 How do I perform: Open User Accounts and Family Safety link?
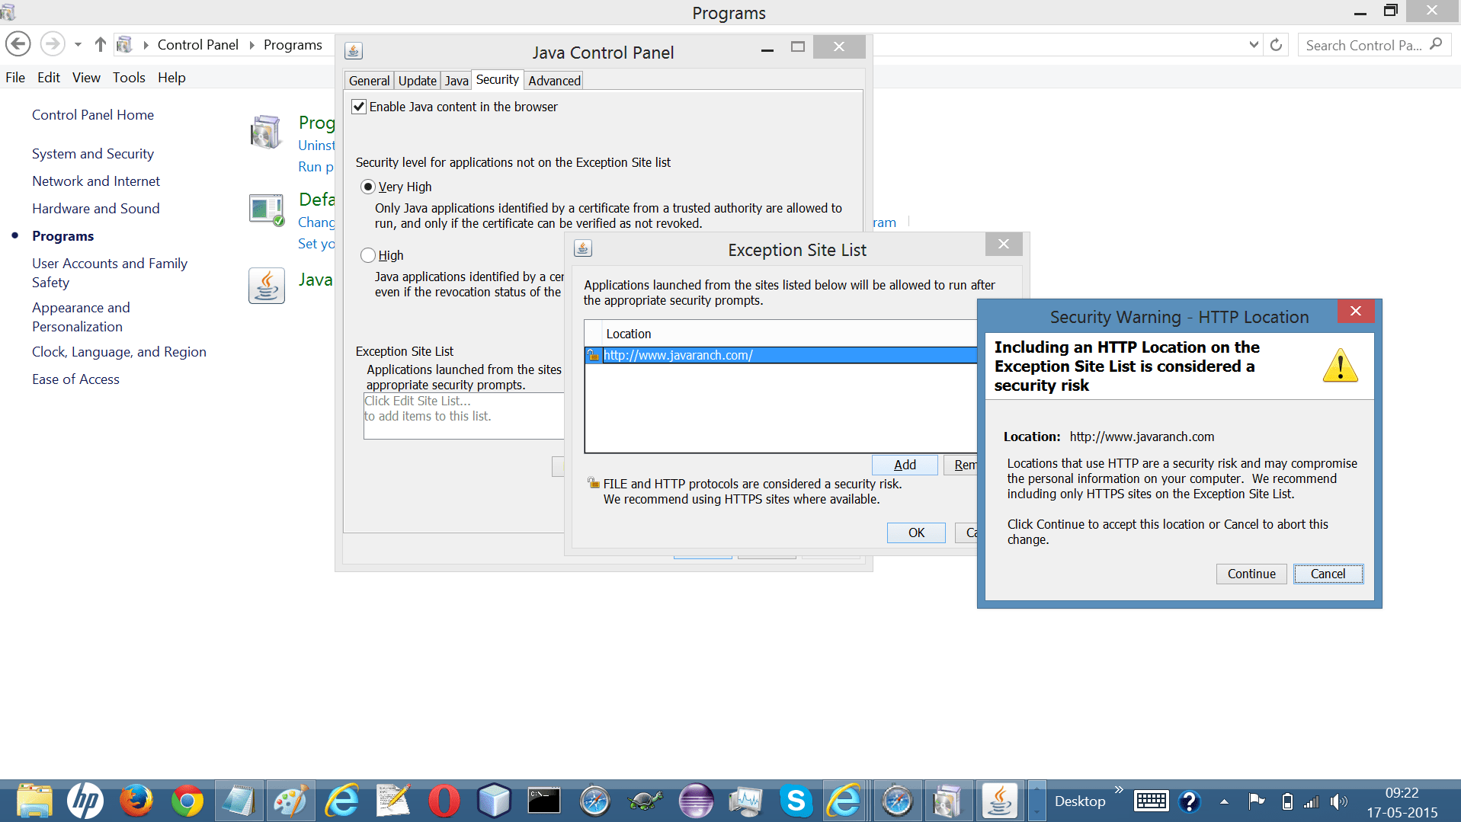(x=110, y=273)
